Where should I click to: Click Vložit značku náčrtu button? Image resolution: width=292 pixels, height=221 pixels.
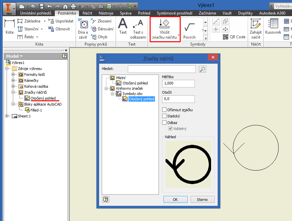[x=164, y=29]
